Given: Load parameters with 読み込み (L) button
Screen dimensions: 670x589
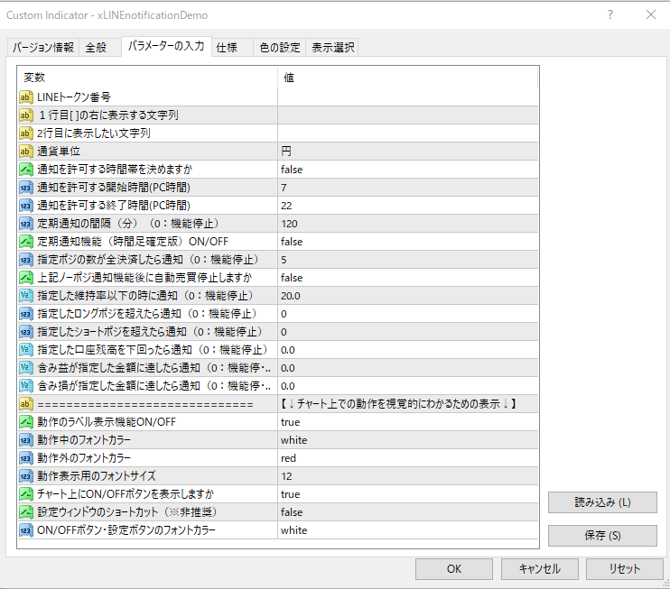Looking at the screenshot, I should (602, 502).
